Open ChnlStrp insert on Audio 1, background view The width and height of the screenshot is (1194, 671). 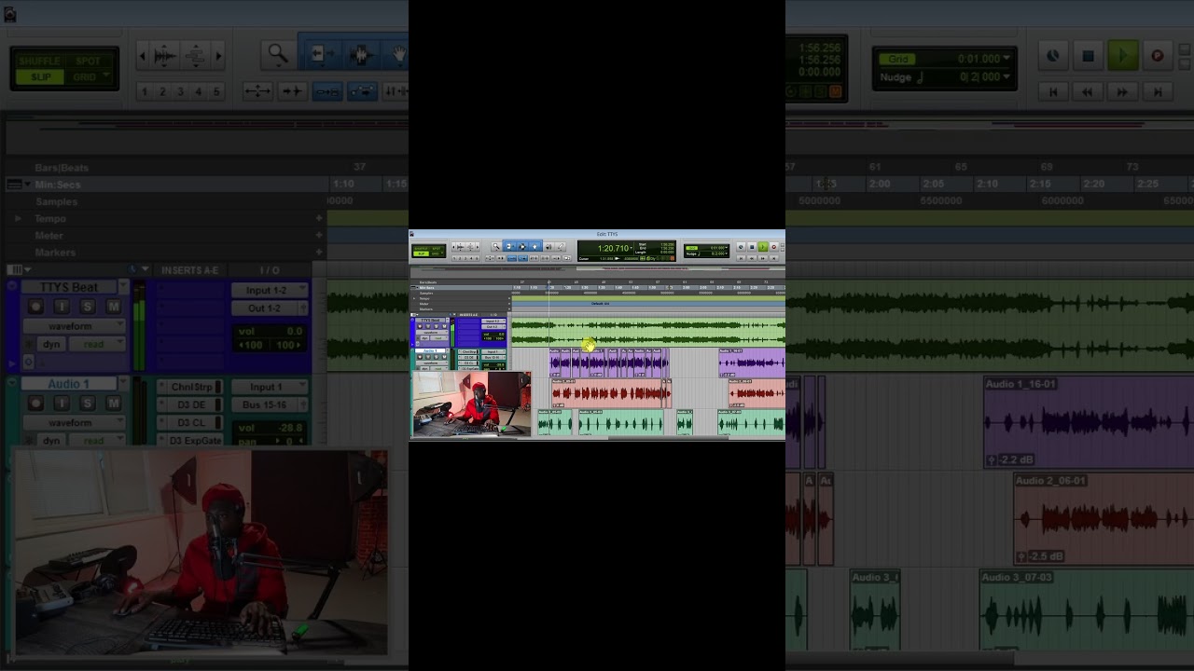pos(190,387)
